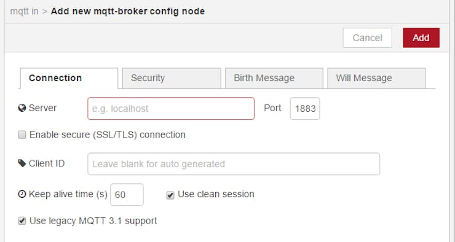Uncheck the Use clean session checkbox
This screenshot has height=242, width=455.
(x=170, y=195)
